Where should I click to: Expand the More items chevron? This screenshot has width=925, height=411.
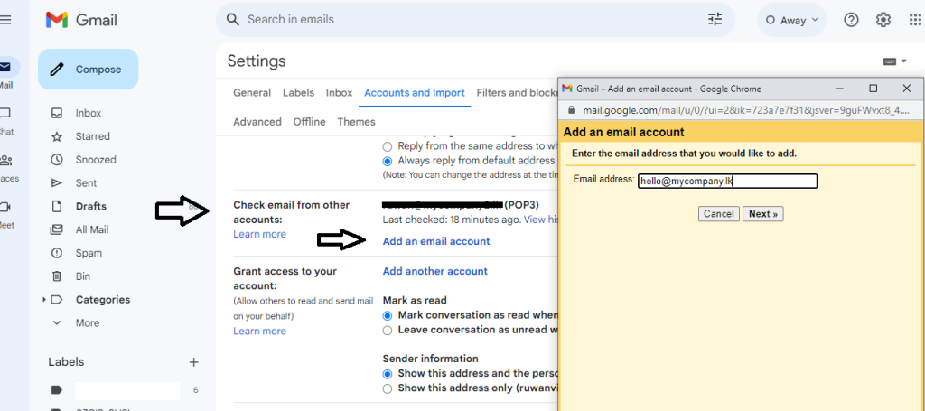coord(57,323)
